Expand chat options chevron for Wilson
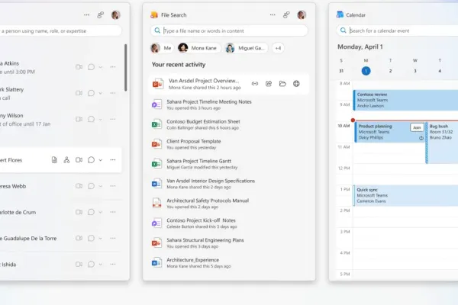458x305 pixels. (x=101, y=119)
